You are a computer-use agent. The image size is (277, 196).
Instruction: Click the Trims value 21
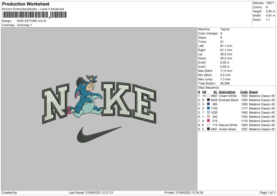click(222, 42)
